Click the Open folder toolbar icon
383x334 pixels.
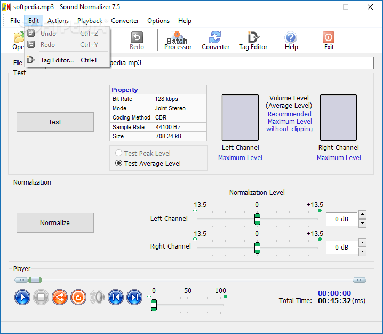[18, 41]
